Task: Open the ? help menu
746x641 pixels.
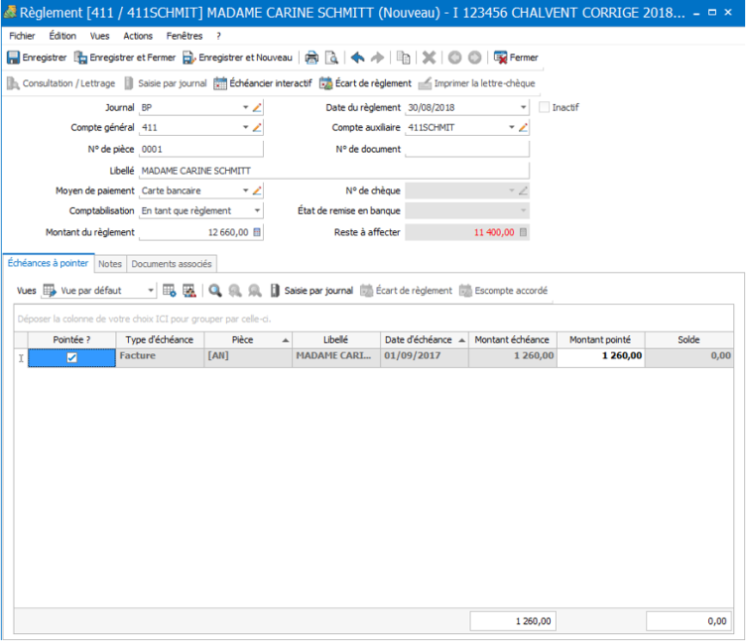Action: point(218,36)
